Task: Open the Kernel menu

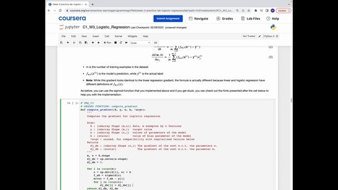Action: [118, 36]
